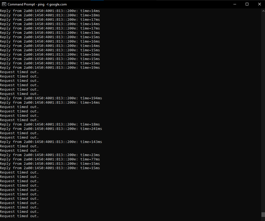Click the scrollbar up arrow
The height and width of the screenshot is (221, 265).
263,11
